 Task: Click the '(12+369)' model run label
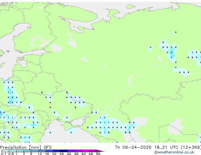(x=191, y=147)
